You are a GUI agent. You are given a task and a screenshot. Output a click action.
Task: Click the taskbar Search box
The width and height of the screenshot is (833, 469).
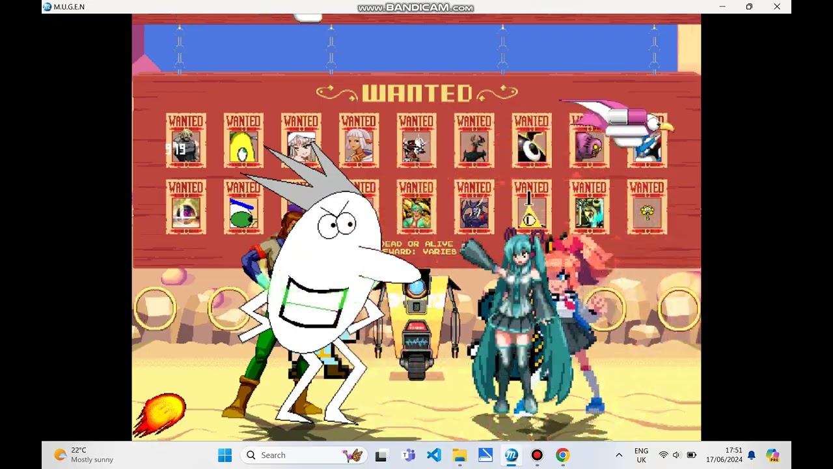(305, 455)
